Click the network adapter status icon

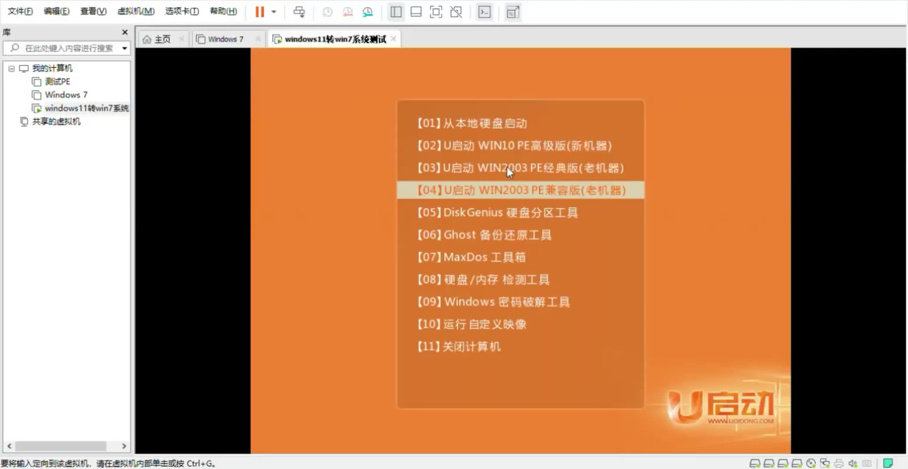(825, 463)
